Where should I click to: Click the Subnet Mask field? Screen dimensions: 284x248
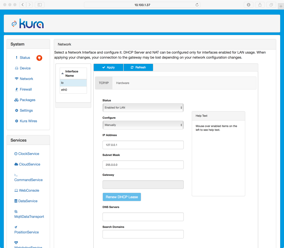pos(143,165)
